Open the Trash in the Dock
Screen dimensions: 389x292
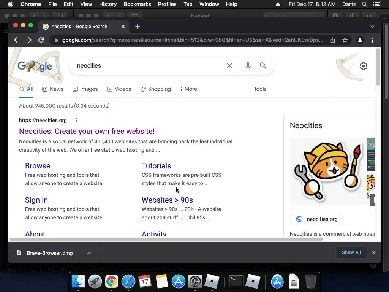(x=310, y=281)
